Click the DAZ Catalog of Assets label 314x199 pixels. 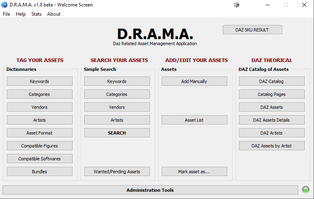[264, 69]
